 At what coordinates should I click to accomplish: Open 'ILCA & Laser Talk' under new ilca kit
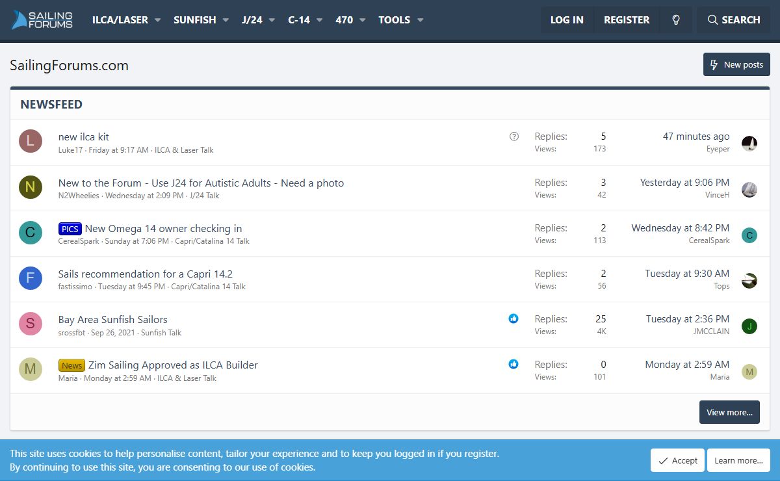coord(184,149)
